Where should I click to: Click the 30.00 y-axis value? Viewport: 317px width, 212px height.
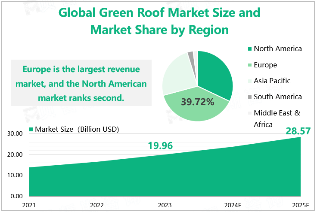[x=16, y=134]
